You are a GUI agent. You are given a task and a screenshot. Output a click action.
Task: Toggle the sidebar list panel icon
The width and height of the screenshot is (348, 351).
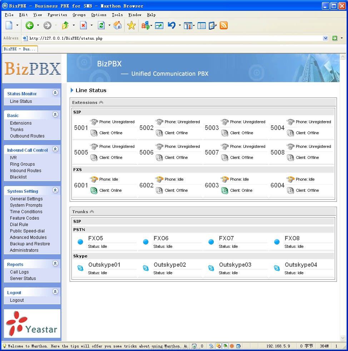(202, 25)
